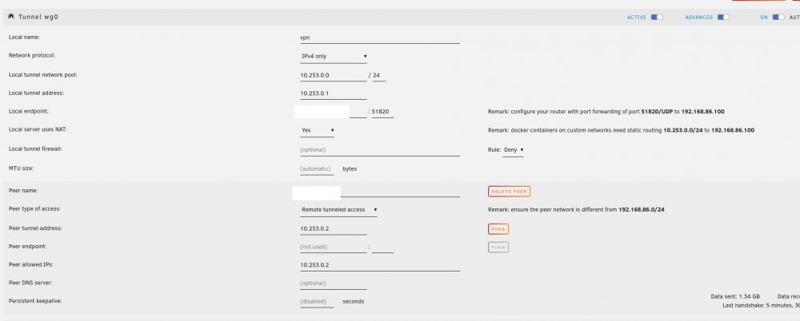Click the WireGuard icon beside Tunnel wg0
The height and width of the screenshot is (321, 800).
coord(11,17)
